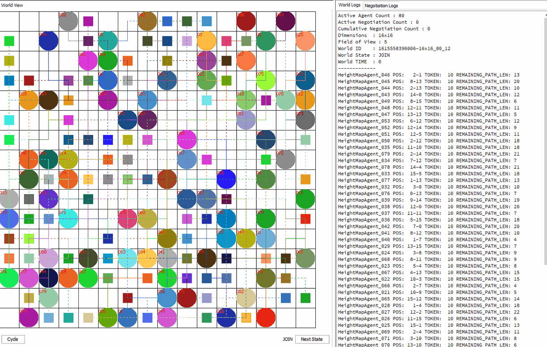Open the World Logs tab
The image size is (547, 347).
pyautogui.click(x=349, y=5)
